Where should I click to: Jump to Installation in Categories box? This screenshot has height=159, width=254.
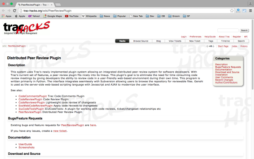[221, 75]
